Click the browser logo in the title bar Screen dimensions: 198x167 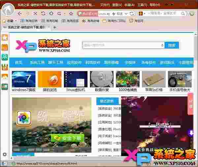[8, 10]
